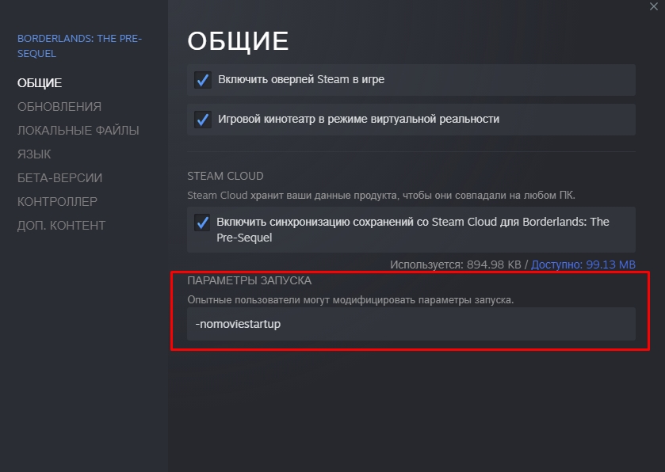Click the STEAM CLOUD section header
The width and height of the screenshot is (665, 472).
pyautogui.click(x=225, y=176)
